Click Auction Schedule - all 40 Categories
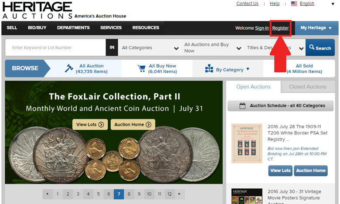The width and height of the screenshot is (340, 204). point(281,106)
